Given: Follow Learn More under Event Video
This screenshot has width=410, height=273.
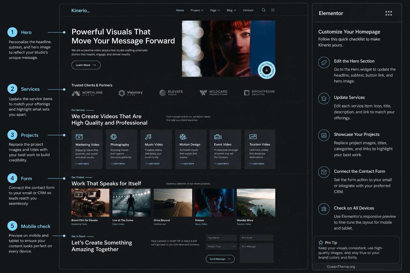Looking at the screenshot, I should 222,164.
